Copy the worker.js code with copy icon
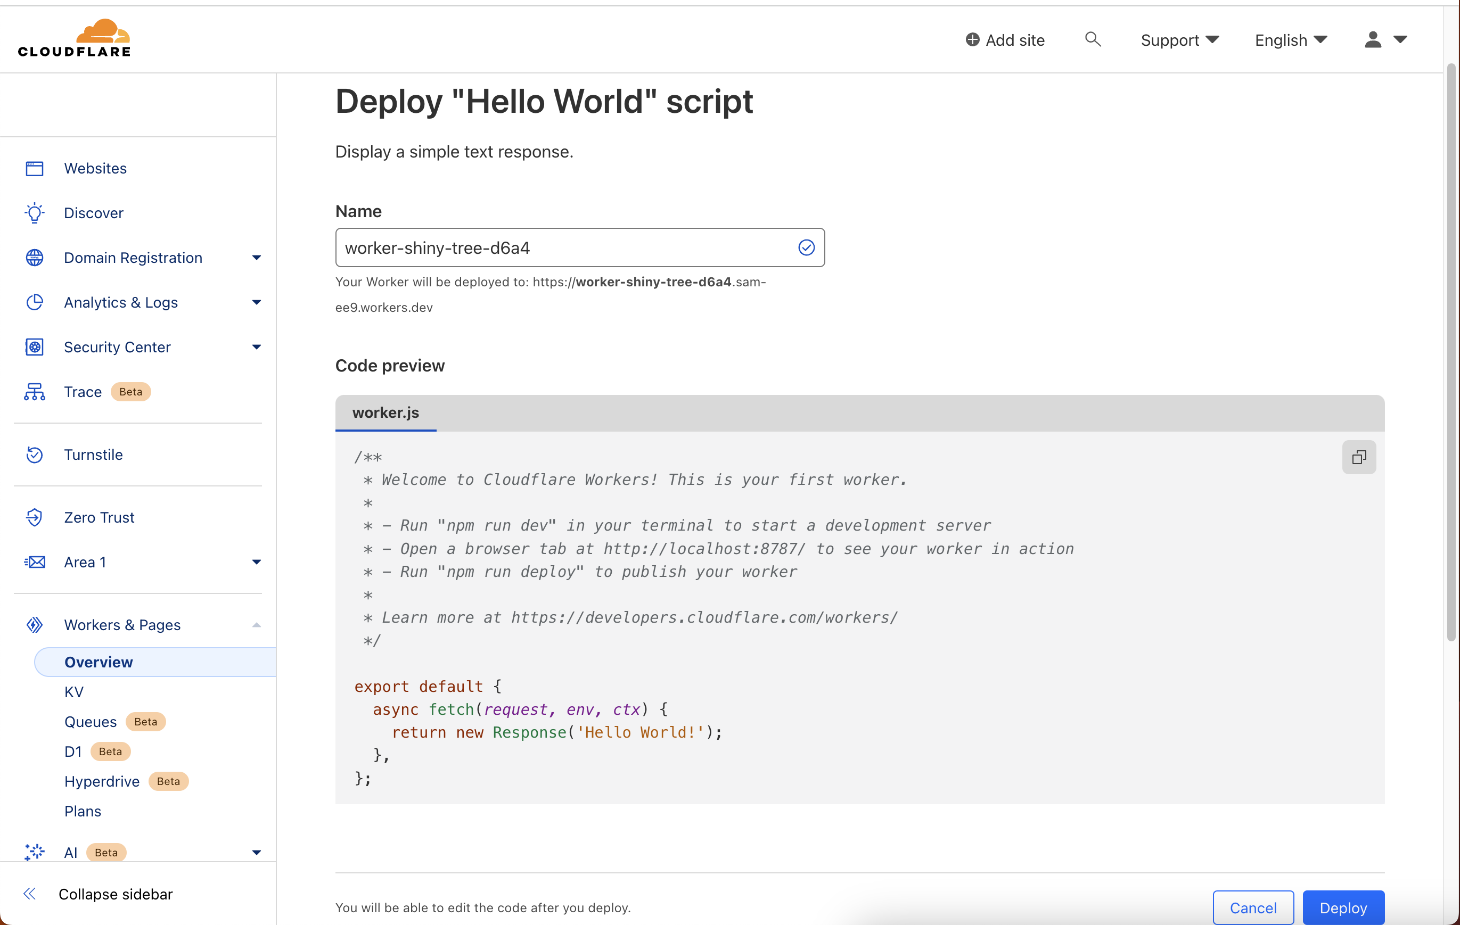The width and height of the screenshot is (1460, 925). pos(1359,457)
